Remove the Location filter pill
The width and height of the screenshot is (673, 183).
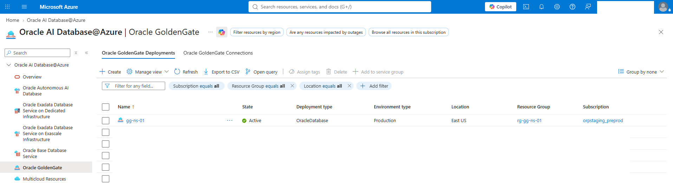tap(349, 86)
